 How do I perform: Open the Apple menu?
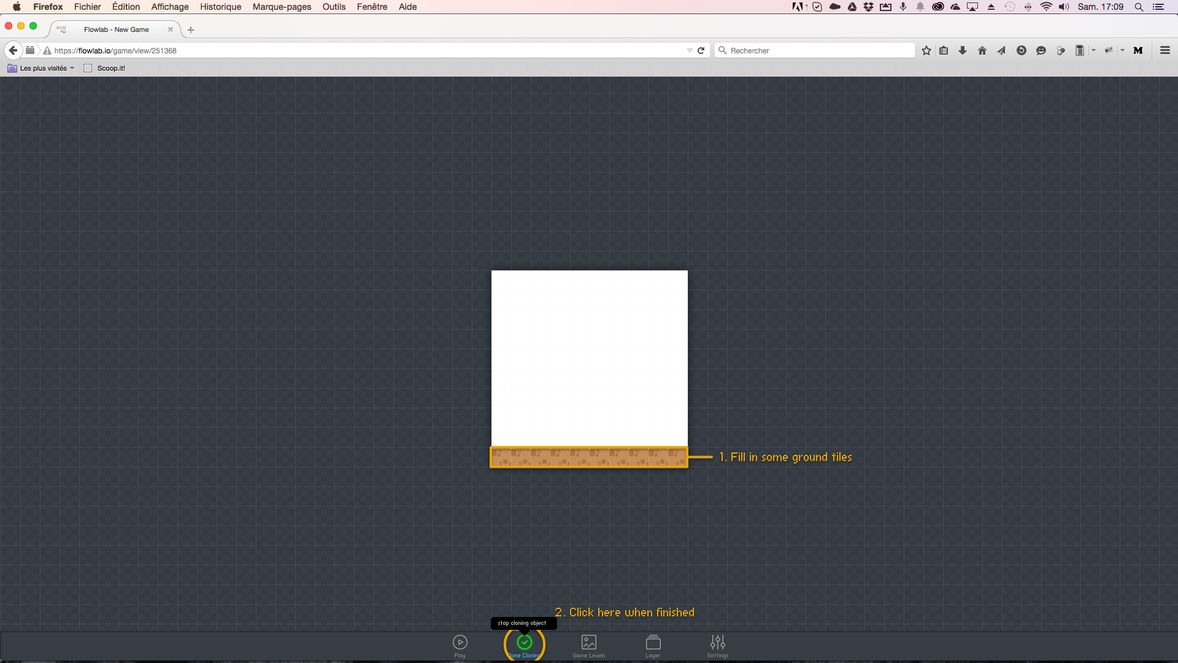17,7
